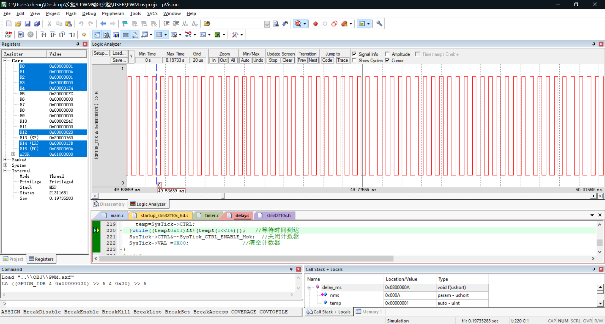605x324 pixels.
Task: Click the Zoom In button
Action: pos(214,60)
